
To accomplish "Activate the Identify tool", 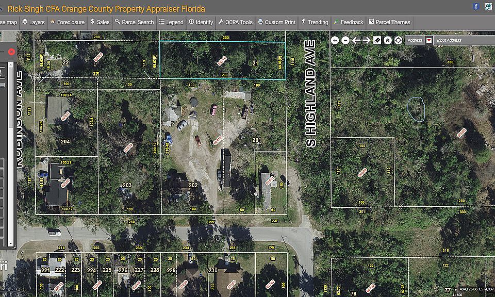I will click(x=201, y=22).
